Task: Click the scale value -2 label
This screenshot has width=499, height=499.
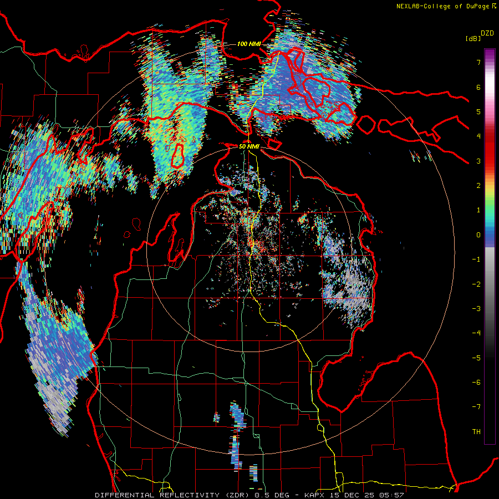Action: [x=476, y=284]
